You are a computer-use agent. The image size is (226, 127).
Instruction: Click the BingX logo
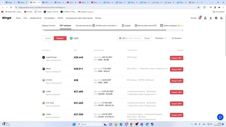click(x=7, y=18)
